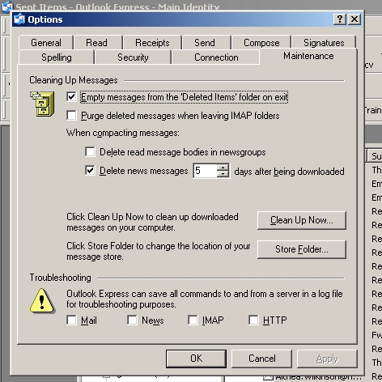Increase days value with the spinner up arrow
Screen dimensions: 382x382
tap(223, 168)
